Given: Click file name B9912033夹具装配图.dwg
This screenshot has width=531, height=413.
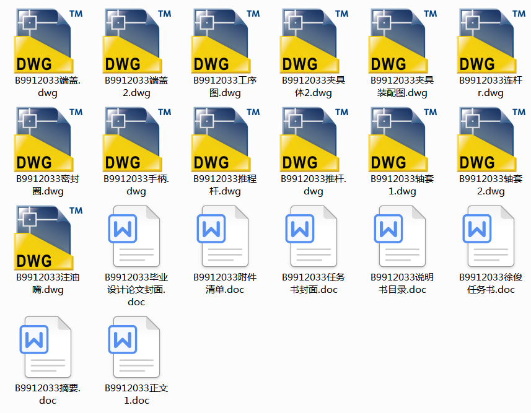Looking at the screenshot, I should click(x=402, y=87).
